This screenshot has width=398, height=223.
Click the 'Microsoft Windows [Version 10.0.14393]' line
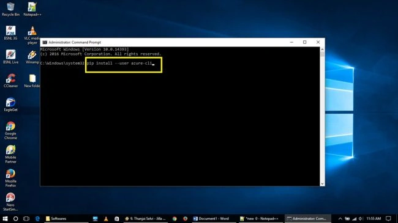(84, 49)
